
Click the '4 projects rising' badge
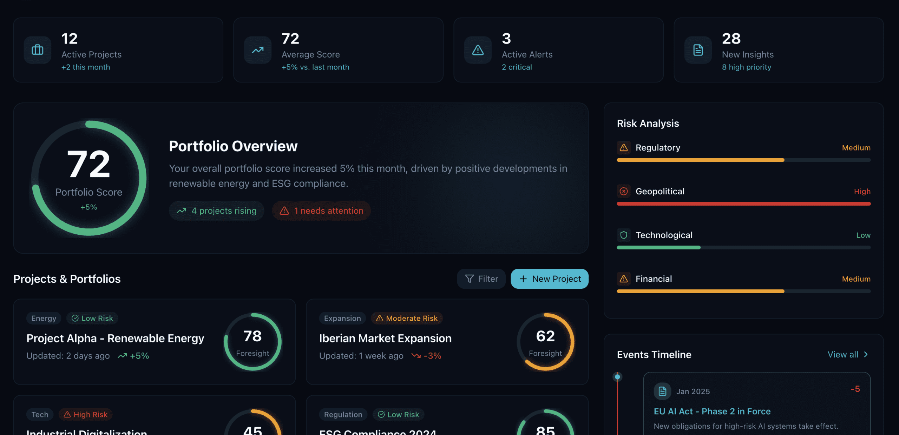tap(217, 211)
